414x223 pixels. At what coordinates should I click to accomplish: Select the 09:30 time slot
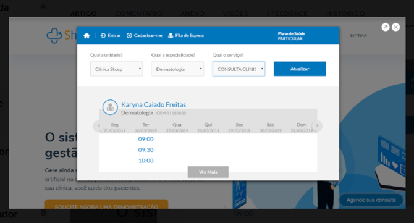[146, 150]
